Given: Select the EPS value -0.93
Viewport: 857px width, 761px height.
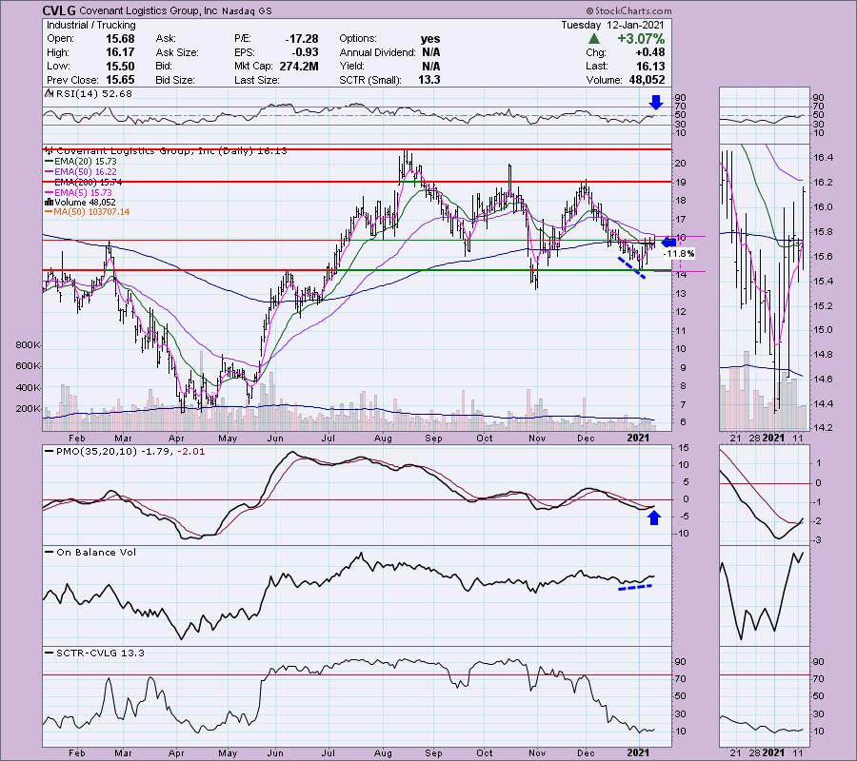Looking at the screenshot, I should coord(306,52).
